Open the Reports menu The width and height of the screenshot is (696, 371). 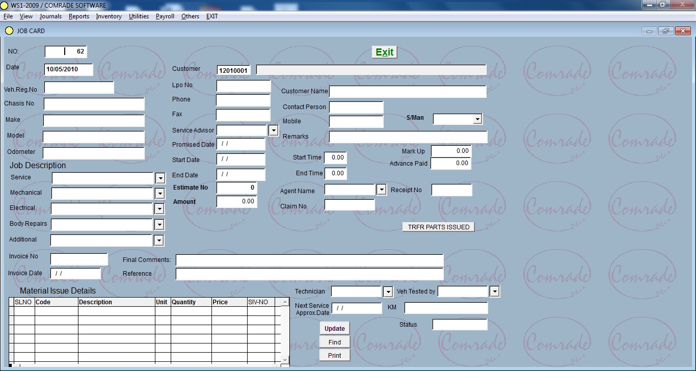point(79,16)
